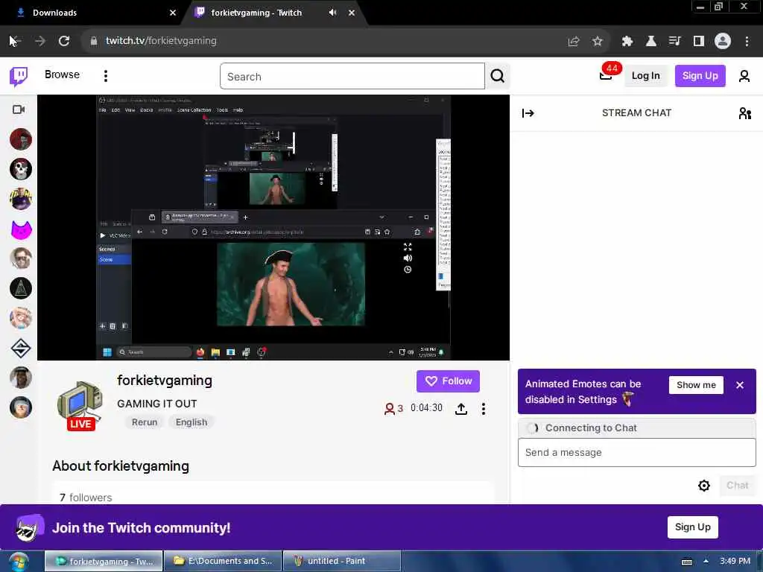This screenshot has width=763, height=572.
Task: Bookmark this page with the star icon
Action: coord(598,42)
